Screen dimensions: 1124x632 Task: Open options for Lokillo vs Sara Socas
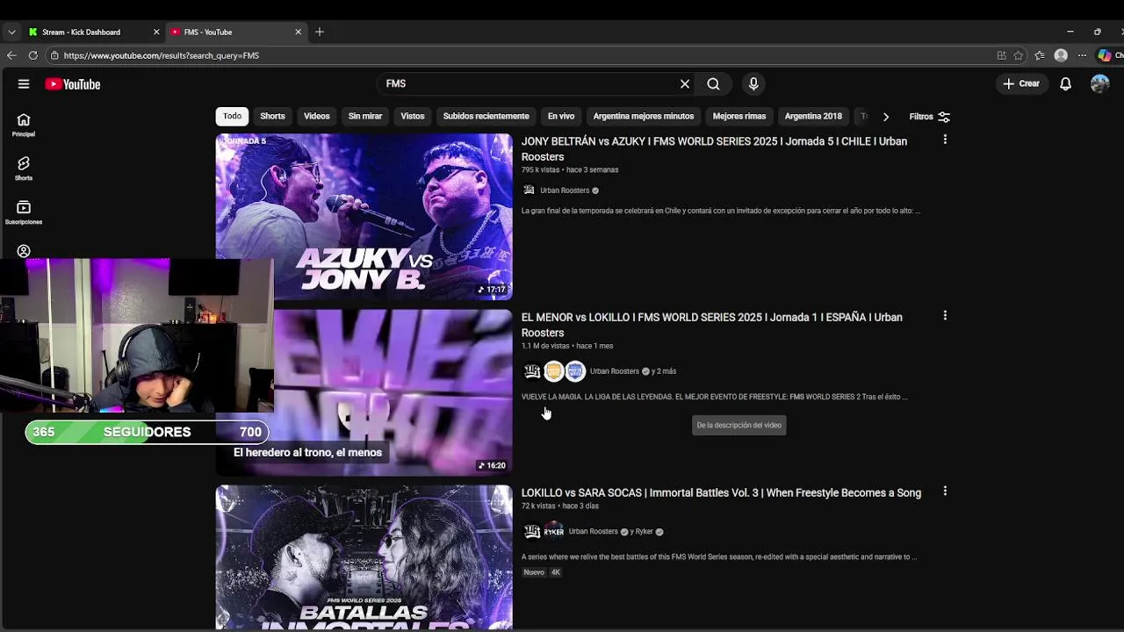[x=945, y=492]
